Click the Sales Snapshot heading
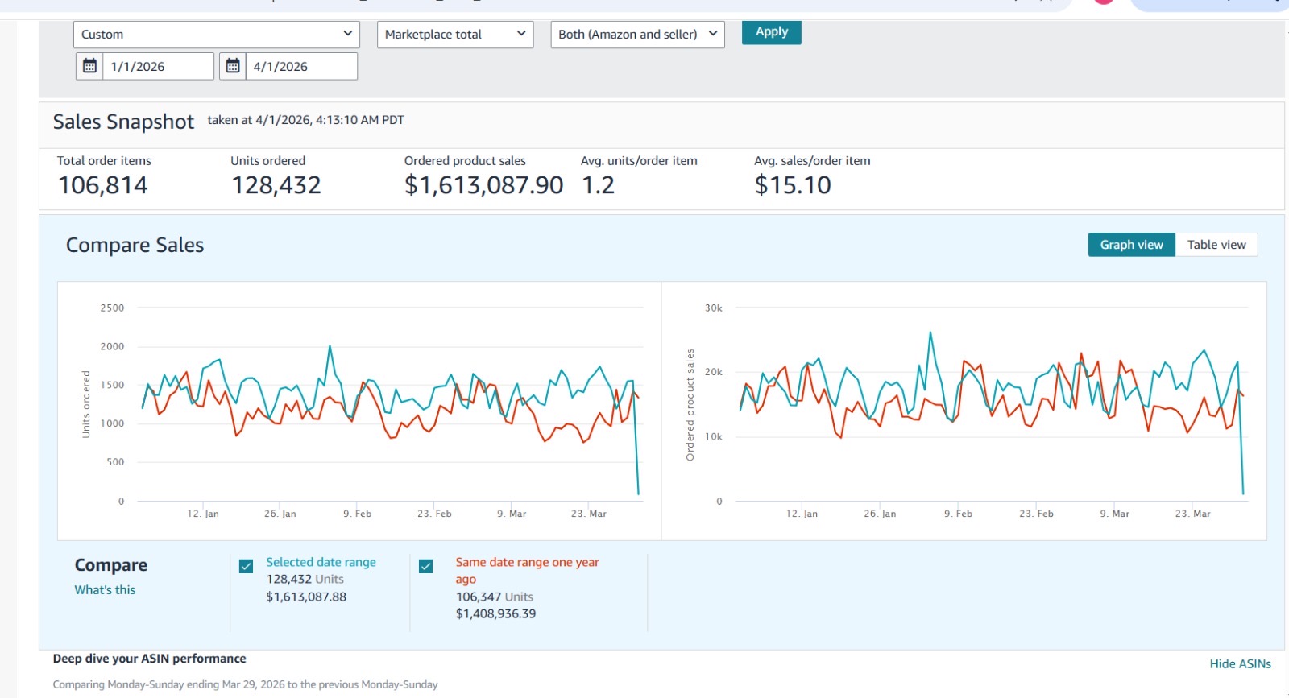Viewport: 1289px width, 698px height. pyautogui.click(x=123, y=122)
